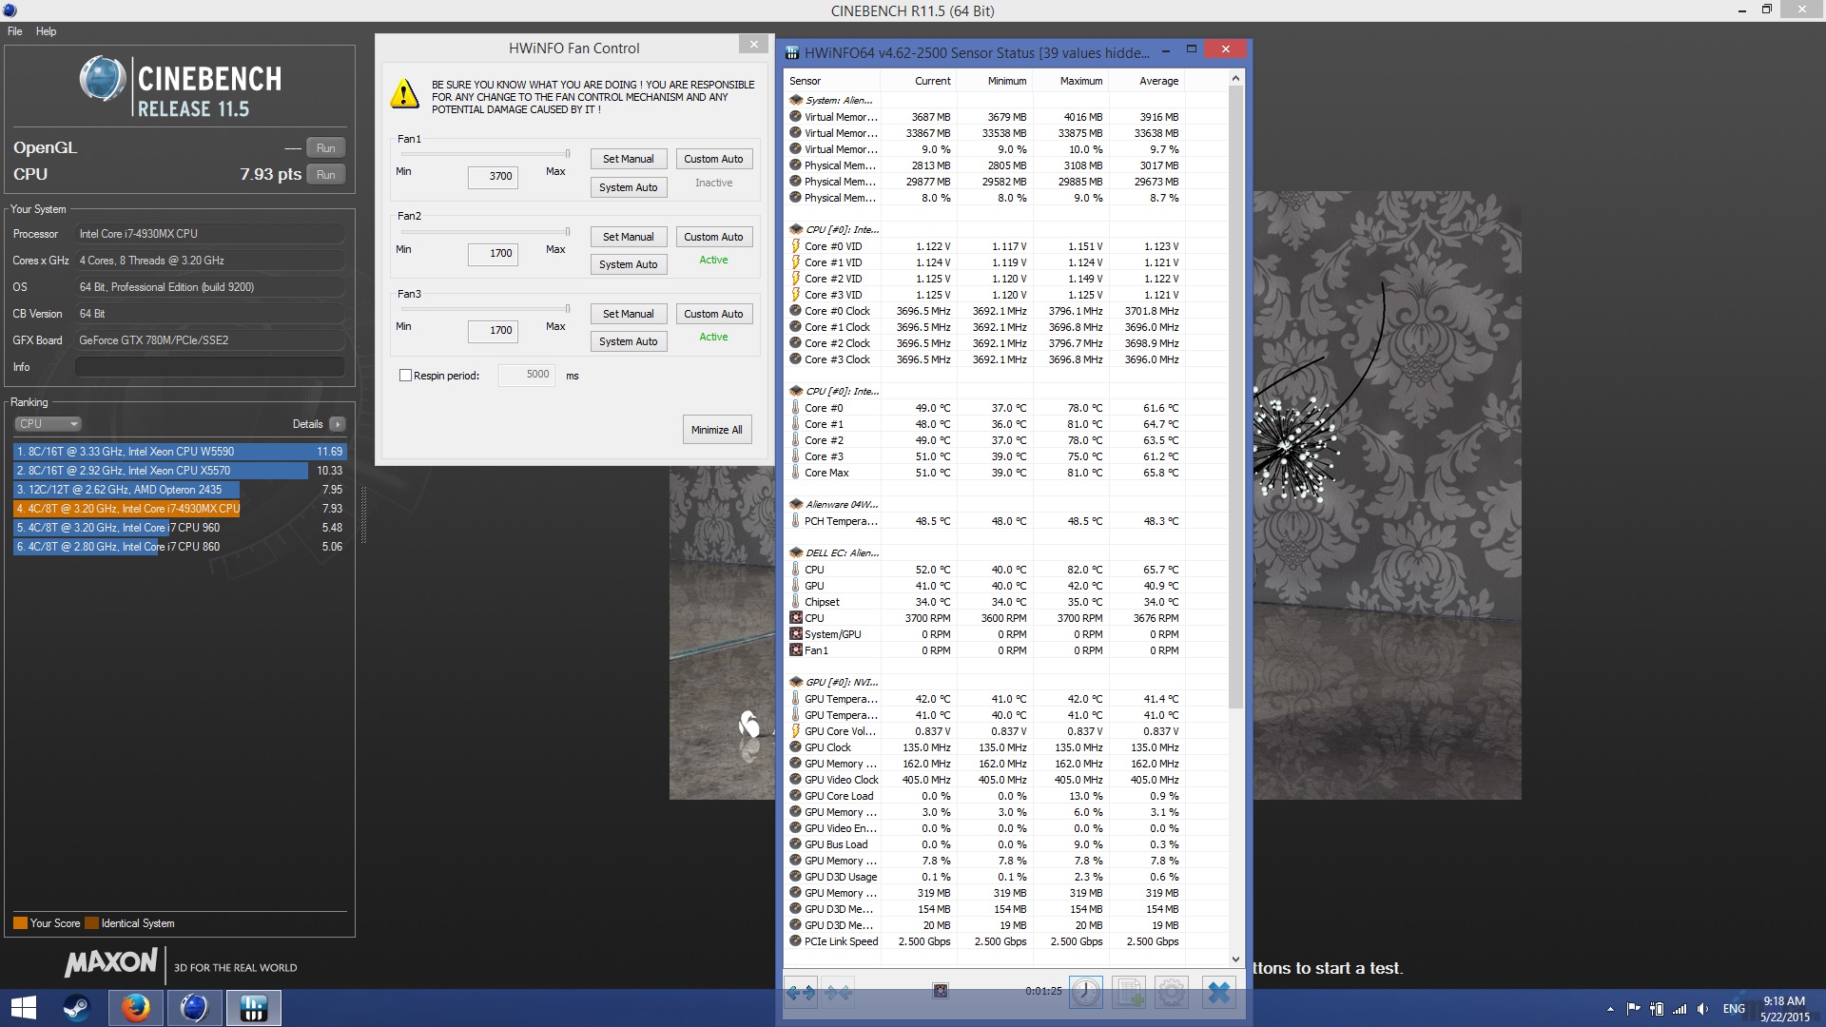
Task: Switch to HWiNFO taskbar icon
Action: (x=253, y=1008)
